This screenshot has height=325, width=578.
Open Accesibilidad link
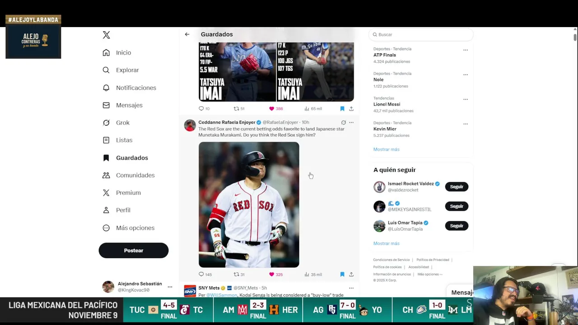[x=419, y=267]
